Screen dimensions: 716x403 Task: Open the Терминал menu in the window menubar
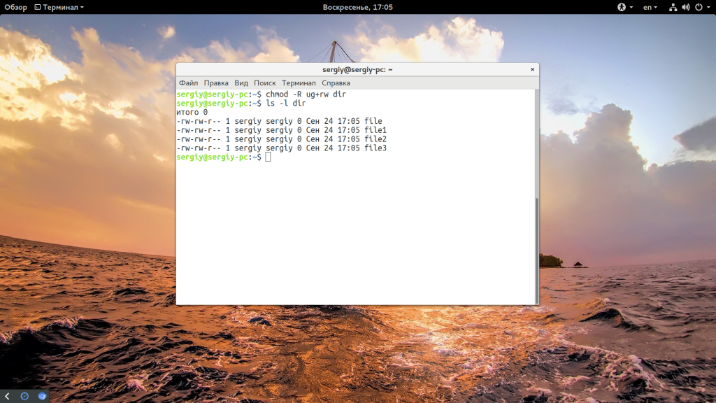click(x=299, y=83)
